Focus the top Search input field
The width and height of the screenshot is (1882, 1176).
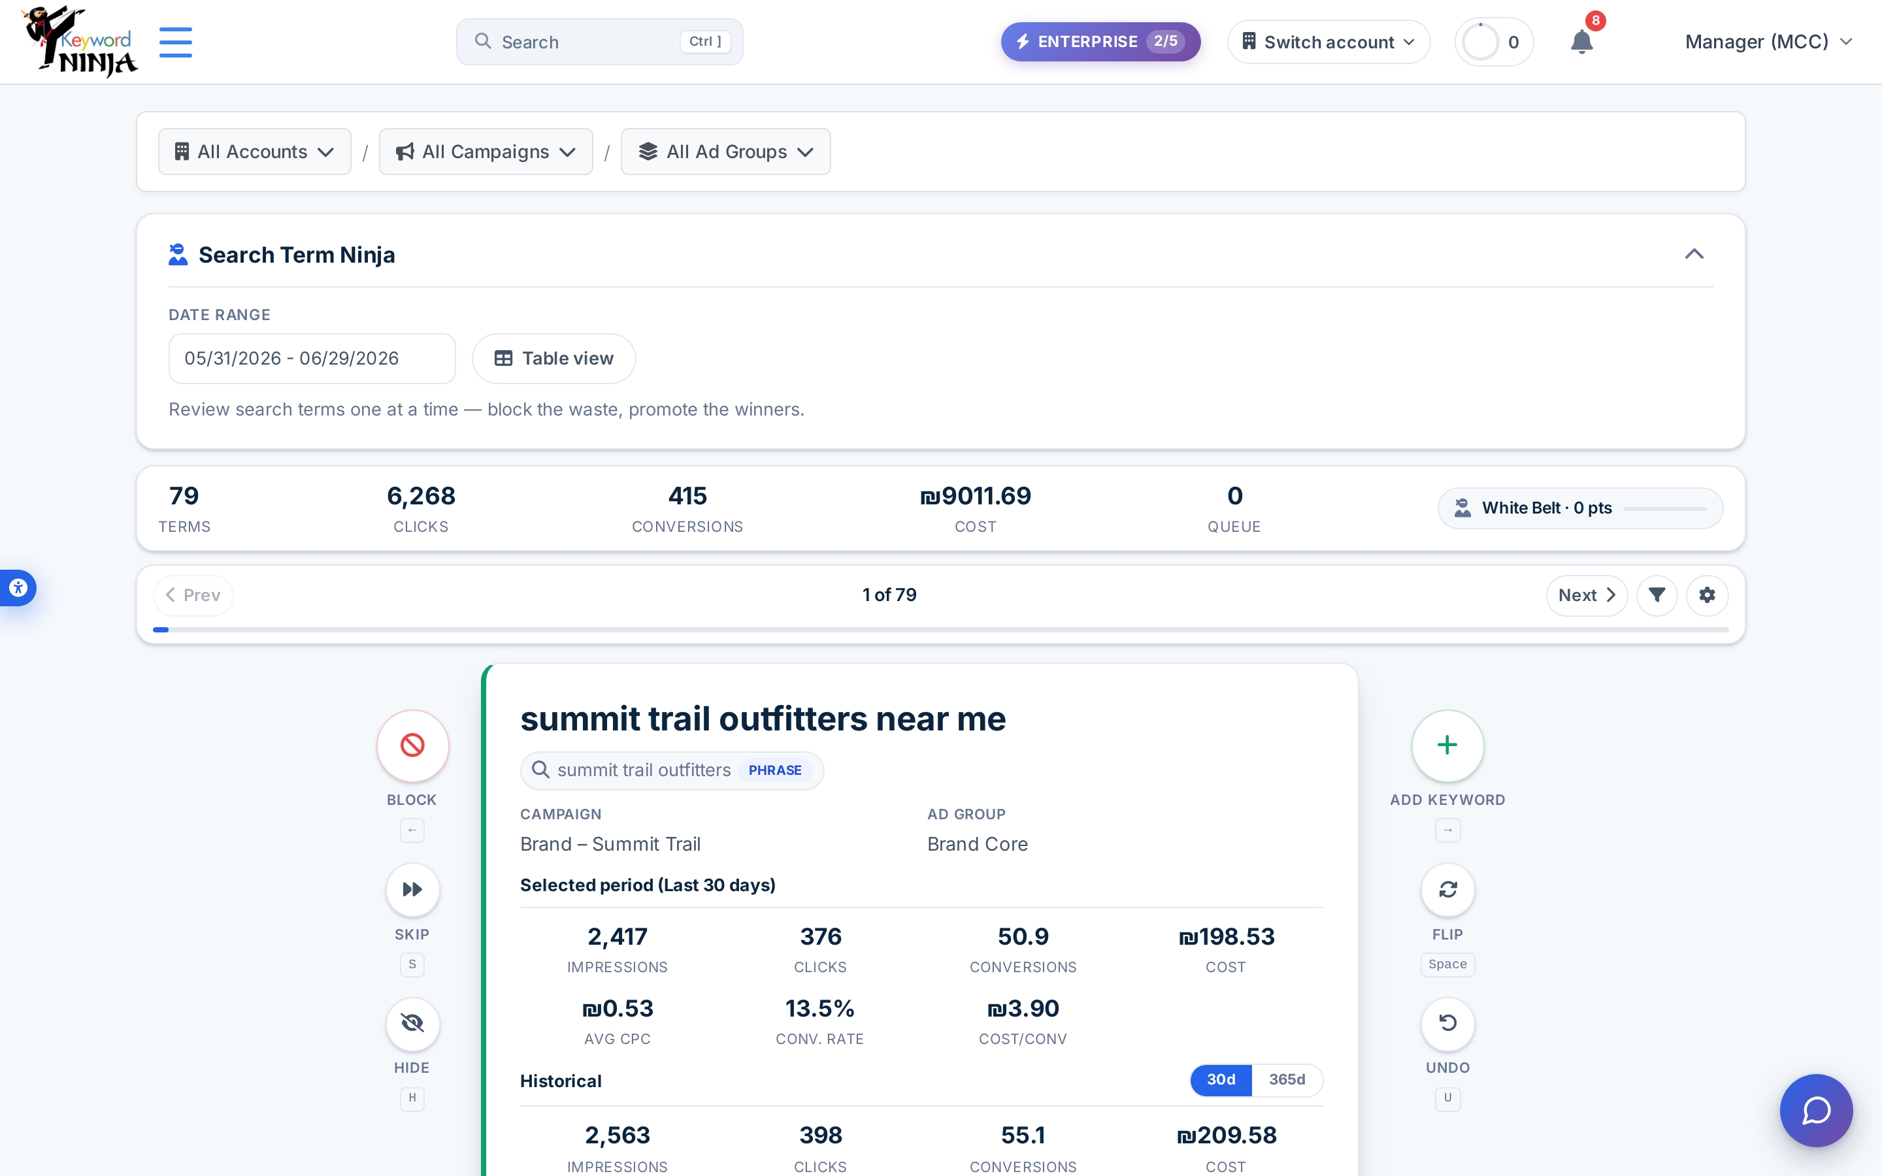point(600,42)
